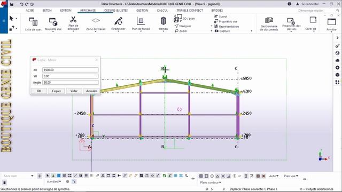The height and width of the screenshot is (192, 342).
Task: Toggle the scissors selection switch in bottom toolbar
Action: [x=103, y=175]
